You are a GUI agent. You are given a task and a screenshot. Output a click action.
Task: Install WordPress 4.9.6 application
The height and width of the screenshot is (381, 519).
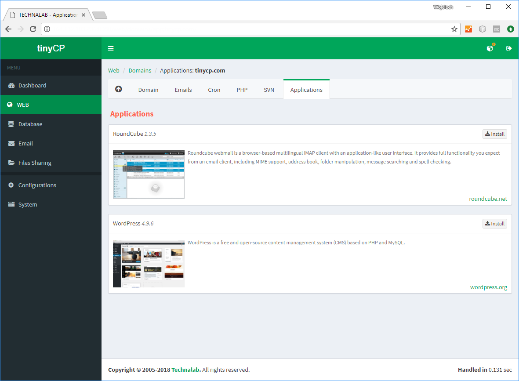(x=494, y=223)
